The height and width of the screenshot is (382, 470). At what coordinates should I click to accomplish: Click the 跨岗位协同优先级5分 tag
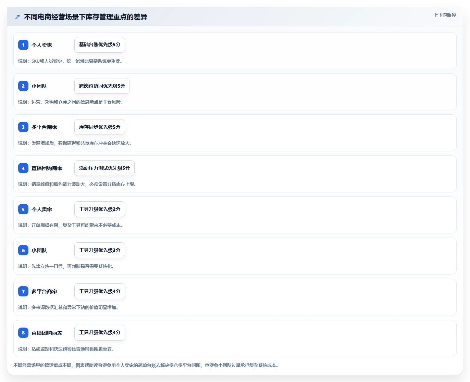click(x=102, y=86)
